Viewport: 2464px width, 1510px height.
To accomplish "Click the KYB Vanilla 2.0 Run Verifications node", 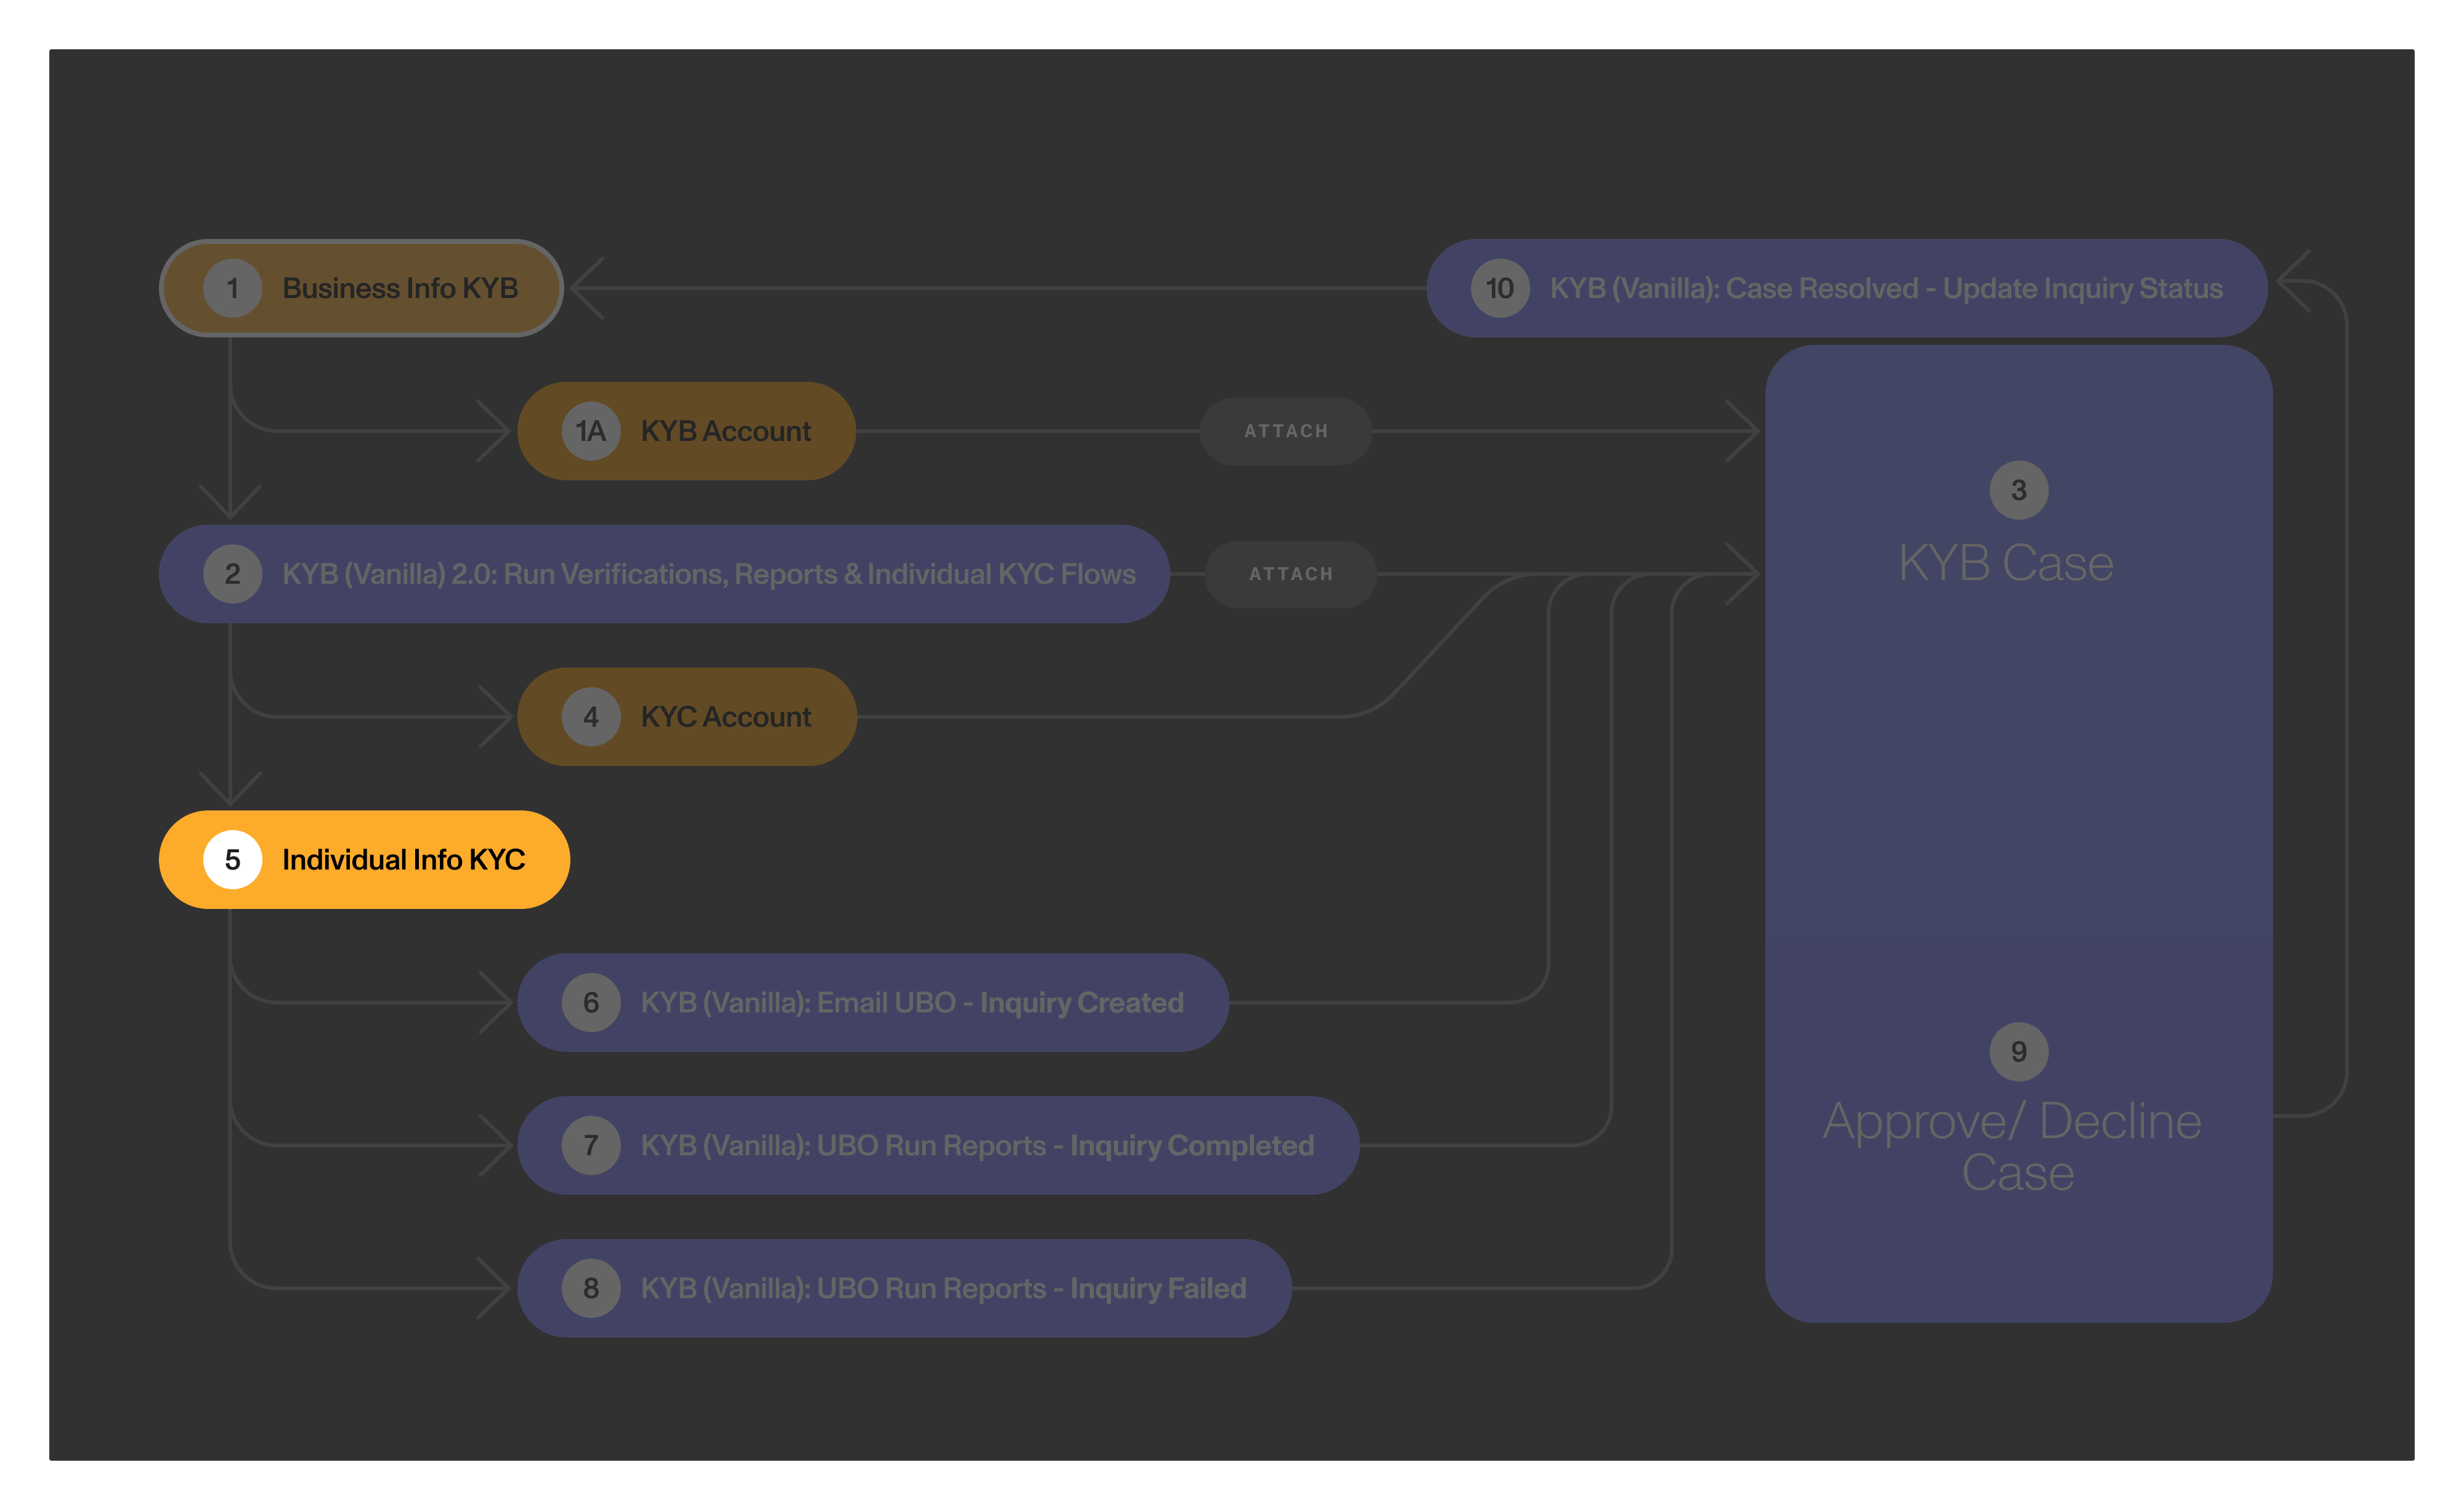I will [708, 573].
